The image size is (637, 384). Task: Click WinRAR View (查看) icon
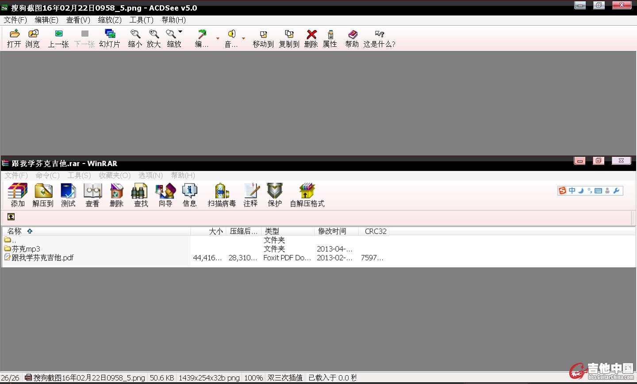92,191
